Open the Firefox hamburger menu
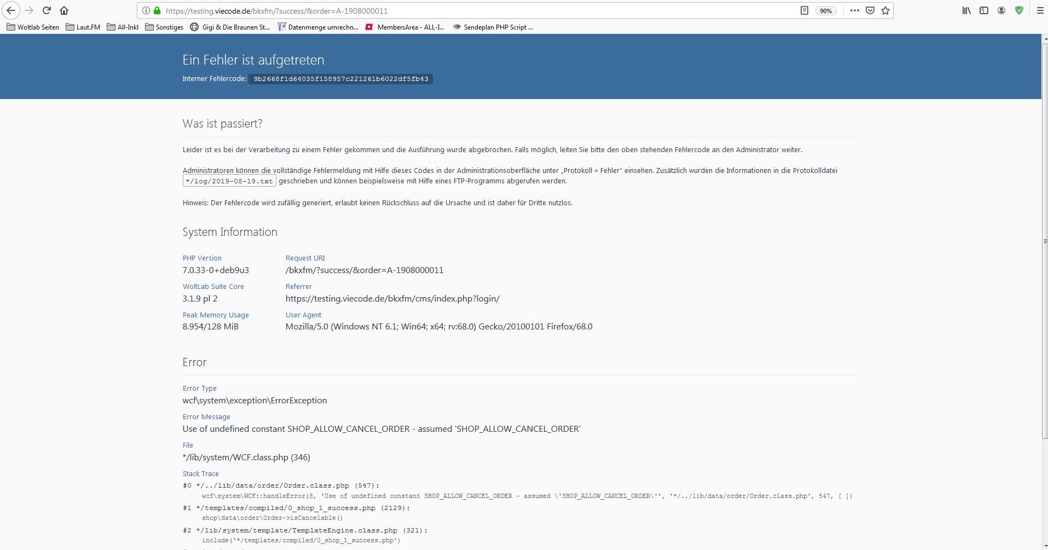Screen dimensions: 1048x550 pos(1040,10)
